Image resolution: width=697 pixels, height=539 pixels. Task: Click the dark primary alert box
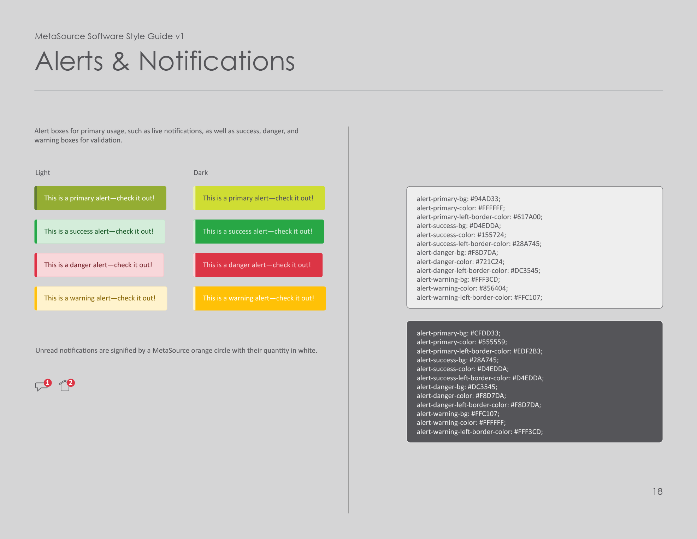click(x=259, y=198)
